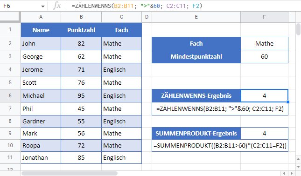Select the cell containing Scott
The height and width of the screenshot is (176, 301).
(x=41, y=82)
